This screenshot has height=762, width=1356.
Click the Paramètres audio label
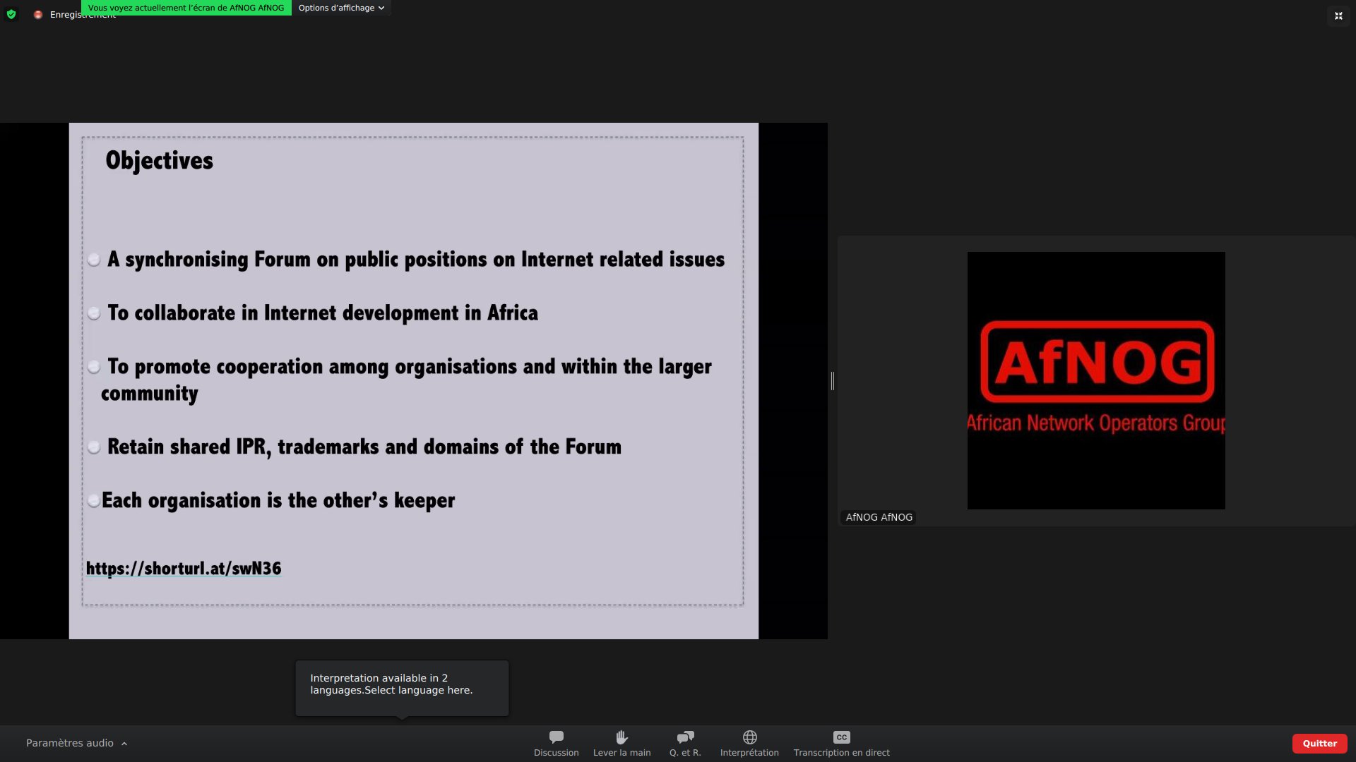pyautogui.click(x=69, y=743)
